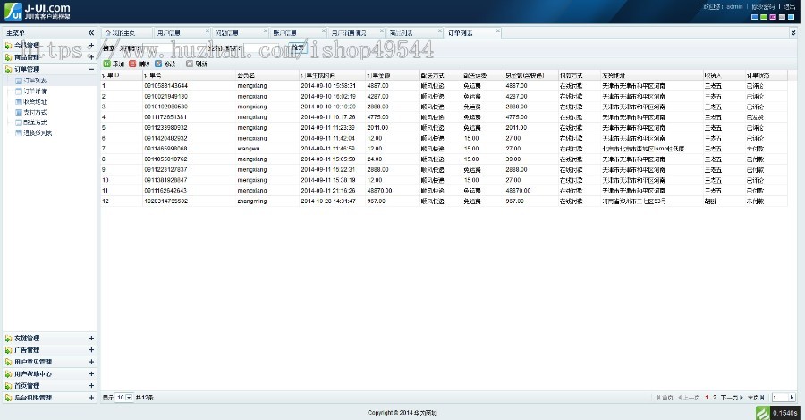
Task: Click the home icon on 我的主页 tab
Action: pos(108,33)
